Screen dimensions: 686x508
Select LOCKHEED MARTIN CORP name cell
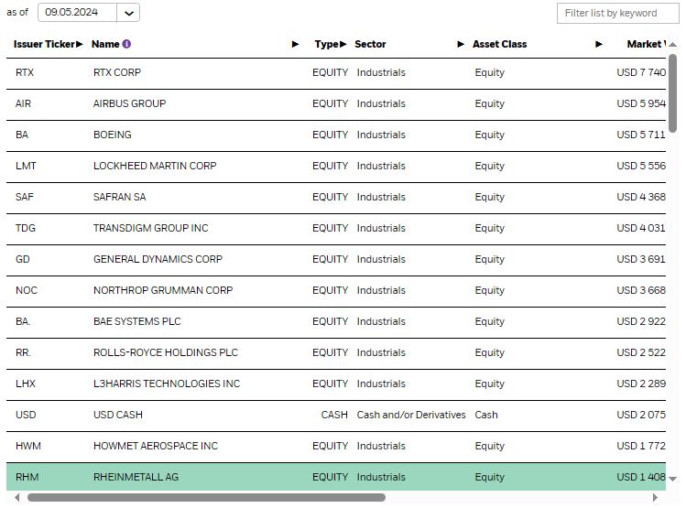coord(155,166)
